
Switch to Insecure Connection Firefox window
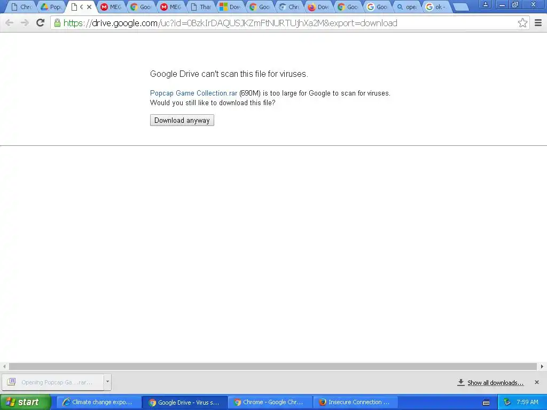355,402
